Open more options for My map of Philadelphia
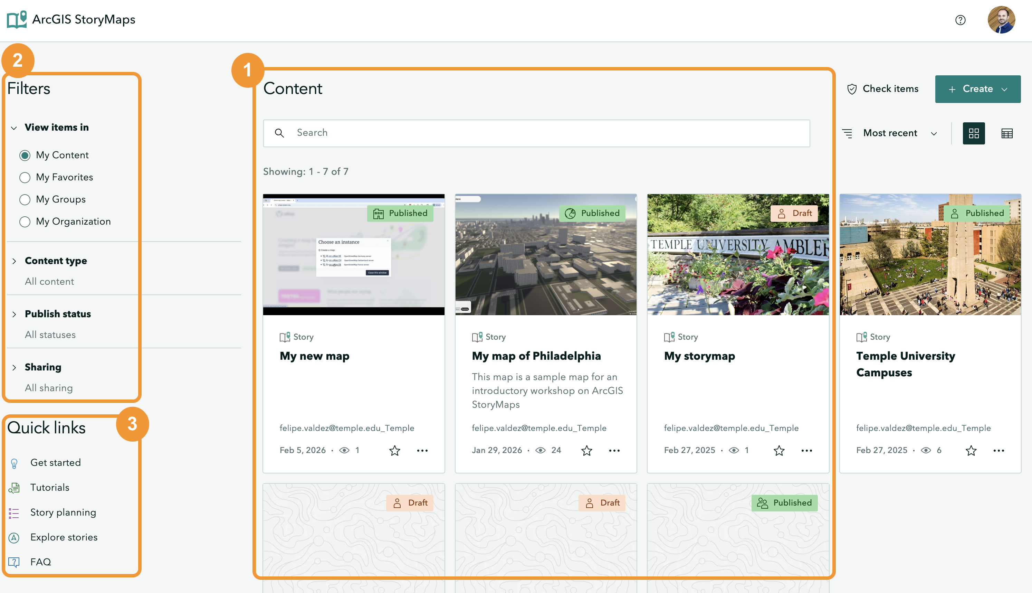The width and height of the screenshot is (1032, 593). point(614,451)
